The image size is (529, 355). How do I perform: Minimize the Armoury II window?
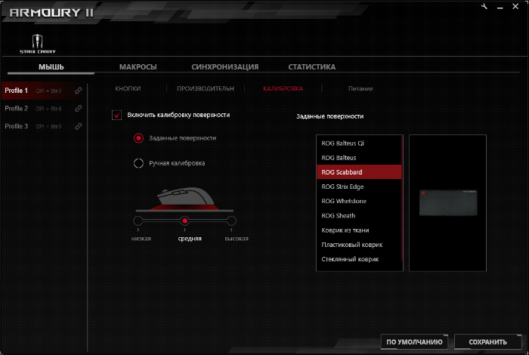point(500,7)
